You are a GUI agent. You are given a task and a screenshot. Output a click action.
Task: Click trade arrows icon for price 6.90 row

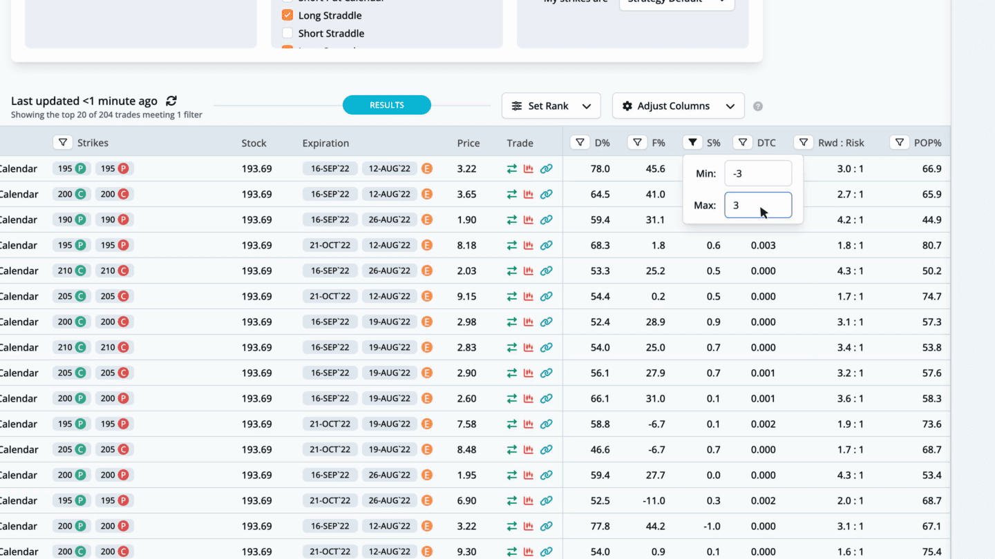click(x=512, y=501)
